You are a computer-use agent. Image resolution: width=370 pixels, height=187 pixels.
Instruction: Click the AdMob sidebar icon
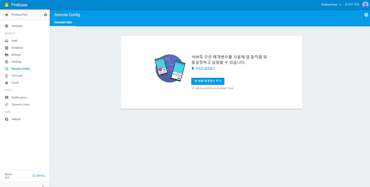pyautogui.click(x=7, y=119)
